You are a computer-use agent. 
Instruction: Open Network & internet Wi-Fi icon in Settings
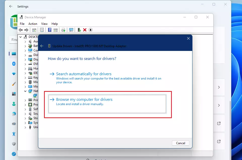pyautogui.click(x=14, y=74)
